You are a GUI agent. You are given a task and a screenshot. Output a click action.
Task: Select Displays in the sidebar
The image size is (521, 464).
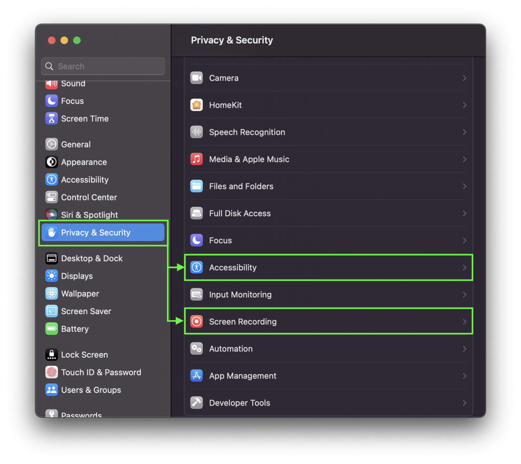103,276
